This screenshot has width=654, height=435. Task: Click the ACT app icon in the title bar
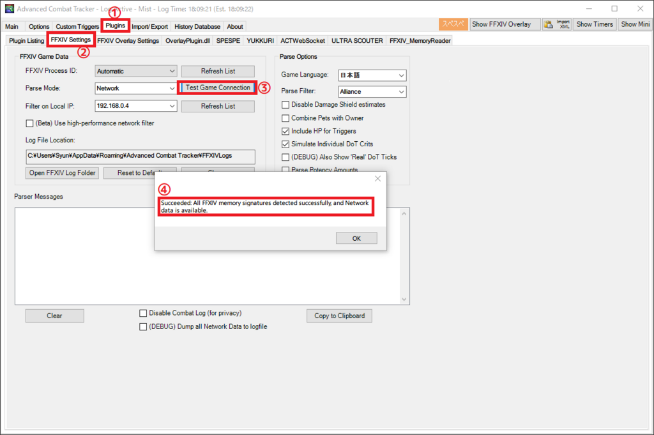coord(9,9)
